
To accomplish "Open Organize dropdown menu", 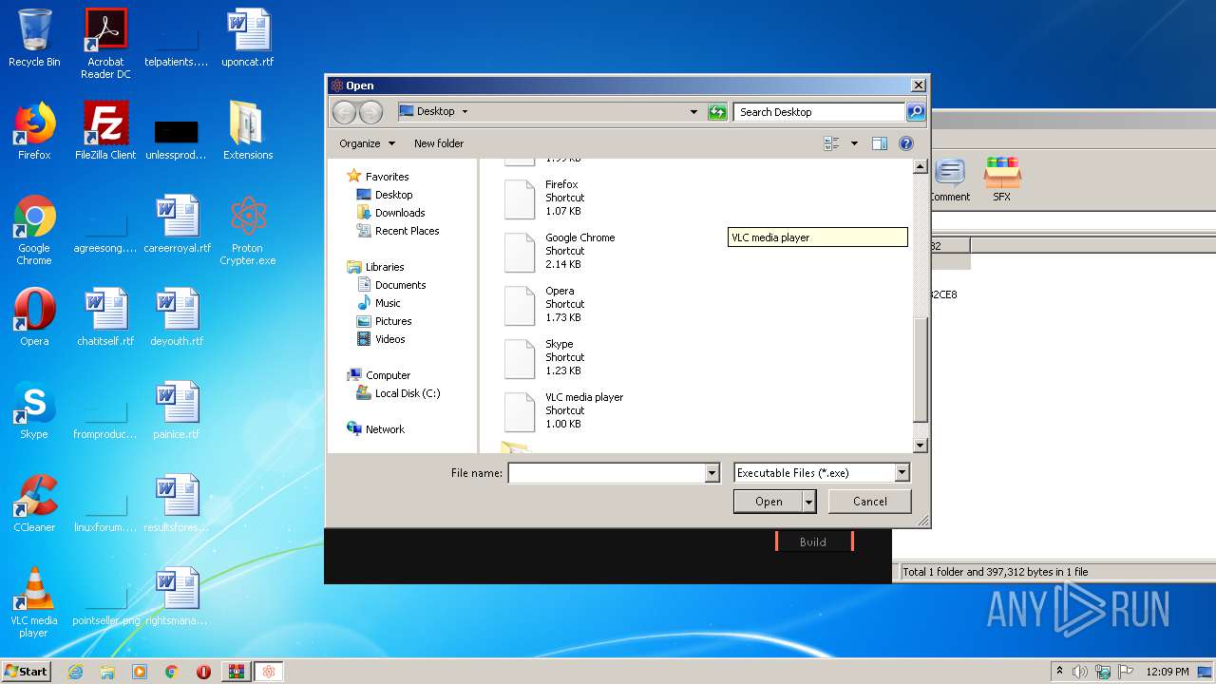I will (x=367, y=143).
